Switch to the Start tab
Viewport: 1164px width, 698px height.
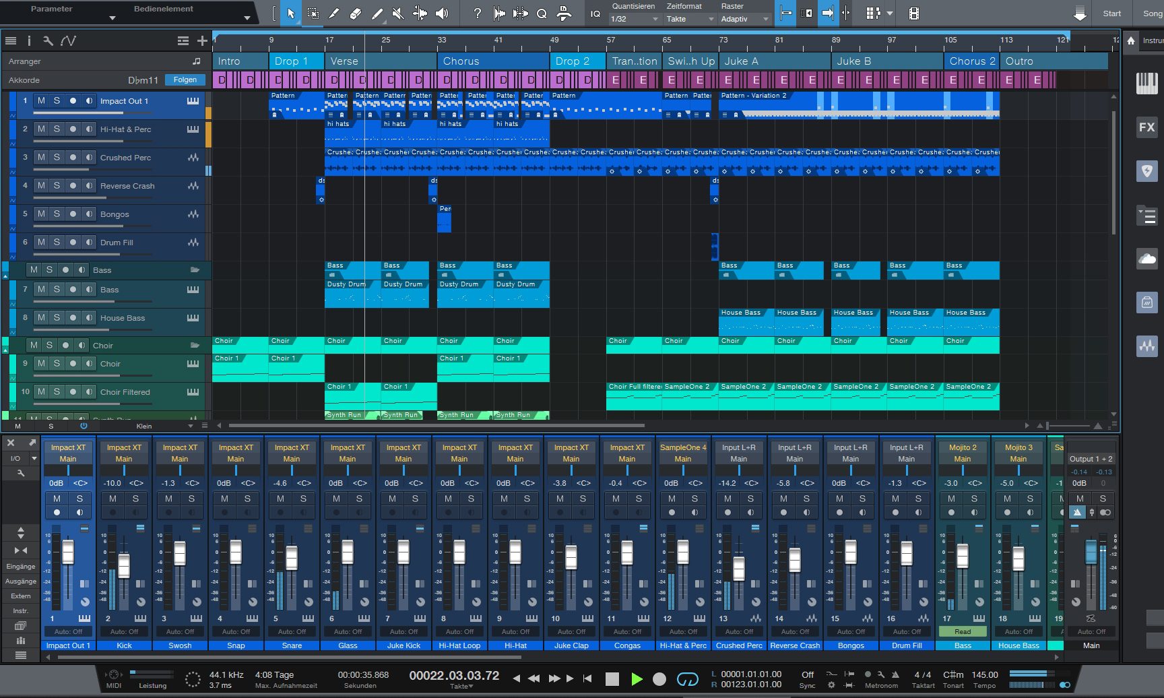(1111, 13)
